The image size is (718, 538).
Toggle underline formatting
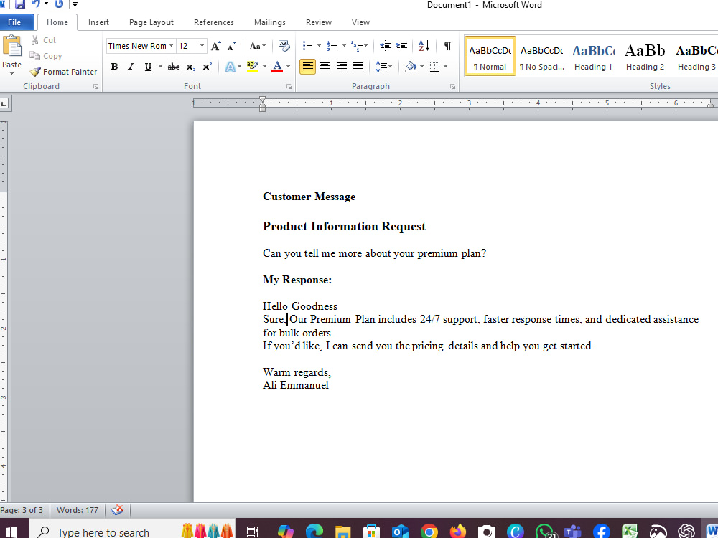[148, 67]
